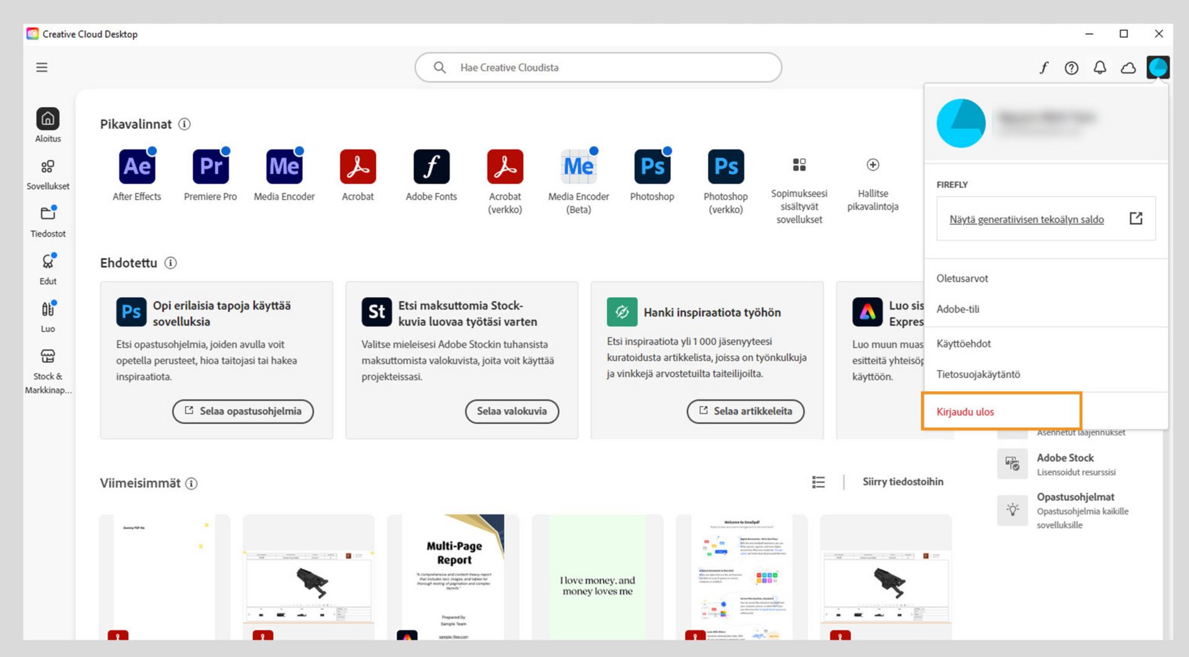Screen dimensions: 1189x657
Task: Click account avatar in top bar
Action: (1157, 67)
